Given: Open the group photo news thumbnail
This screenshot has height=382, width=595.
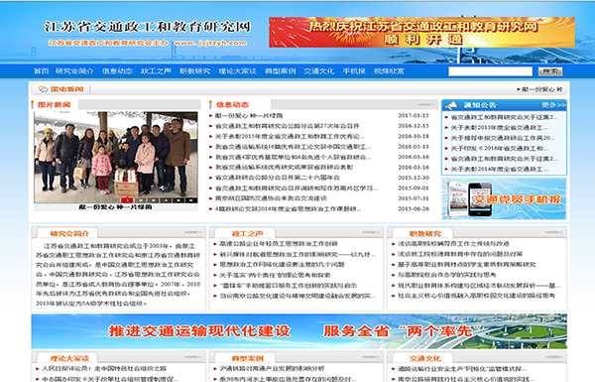Looking at the screenshot, I should point(116,157).
